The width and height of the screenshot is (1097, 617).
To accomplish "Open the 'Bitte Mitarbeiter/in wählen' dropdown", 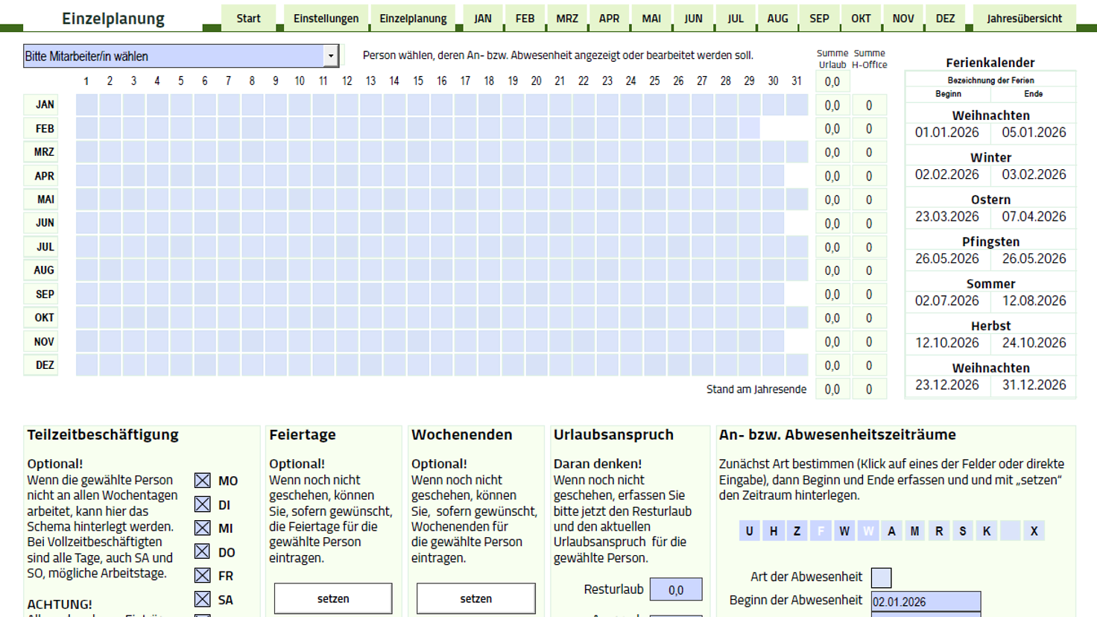I will click(x=330, y=56).
